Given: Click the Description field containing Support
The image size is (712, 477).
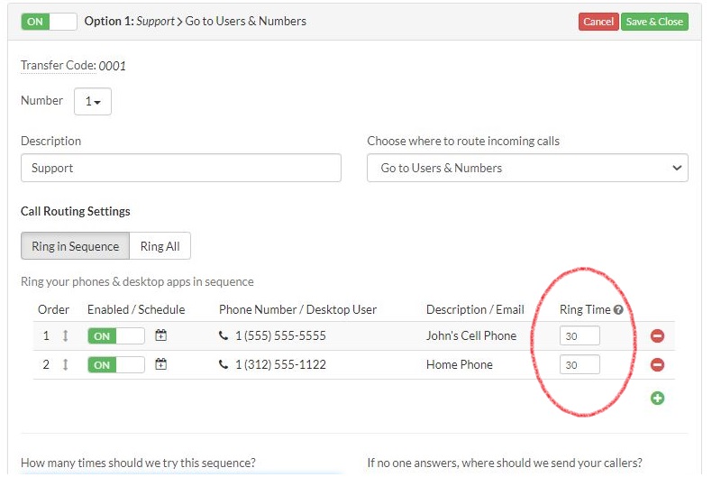Looking at the screenshot, I should pyautogui.click(x=181, y=168).
